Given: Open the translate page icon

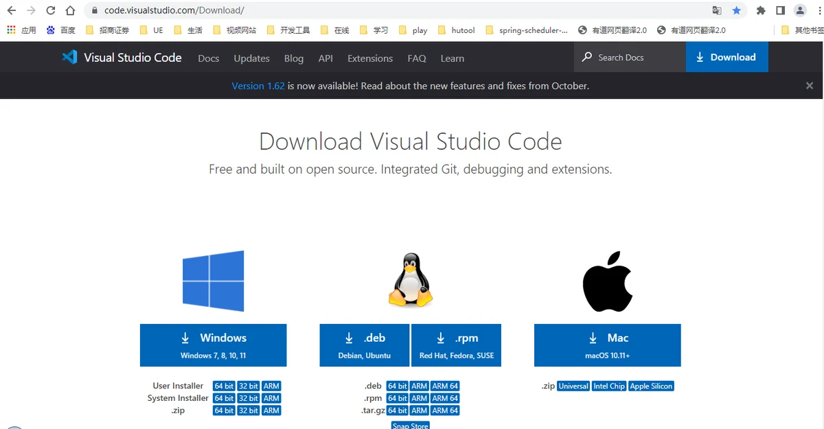Looking at the screenshot, I should pyautogui.click(x=717, y=11).
